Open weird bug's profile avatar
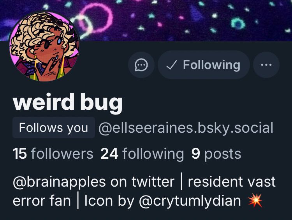This screenshot has width=292, height=220. point(44,47)
